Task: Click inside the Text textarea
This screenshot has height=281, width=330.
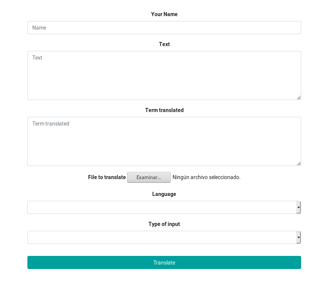Action: pos(164,75)
